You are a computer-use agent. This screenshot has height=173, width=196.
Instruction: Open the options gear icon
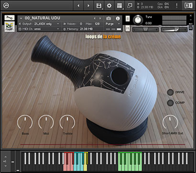(109, 6)
